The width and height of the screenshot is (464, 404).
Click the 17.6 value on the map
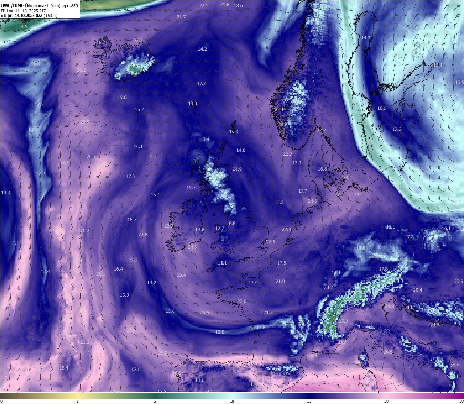point(397,129)
